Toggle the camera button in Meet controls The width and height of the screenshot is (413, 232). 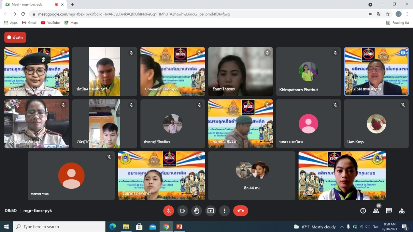coord(182,211)
